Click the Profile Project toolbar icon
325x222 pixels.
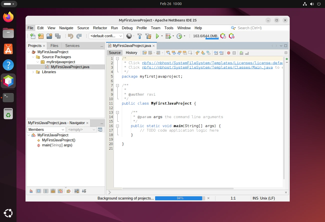179,36
